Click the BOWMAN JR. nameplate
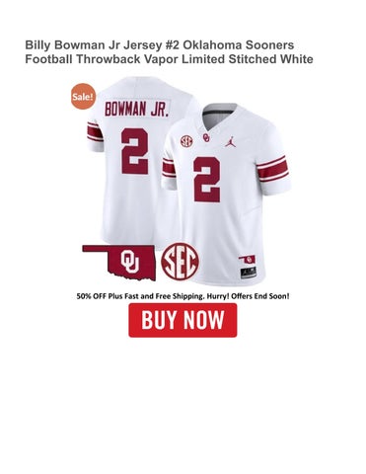The height and width of the screenshot is (474, 366). 136,109
